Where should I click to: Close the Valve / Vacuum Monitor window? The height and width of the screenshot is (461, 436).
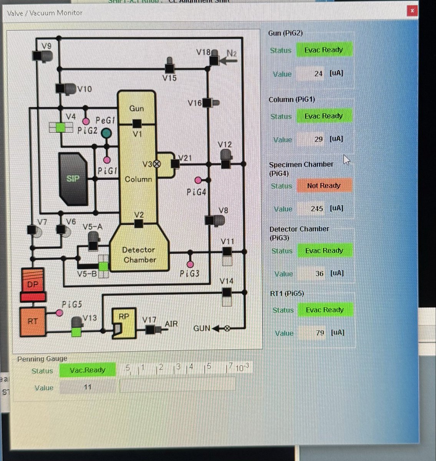[x=412, y=11]
